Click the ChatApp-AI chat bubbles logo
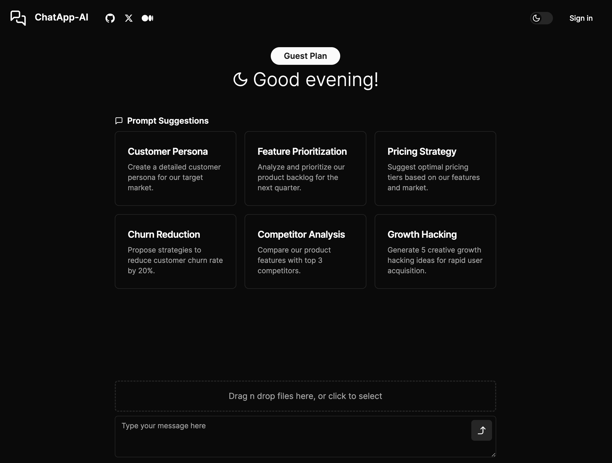 click(x=18, y=18)
